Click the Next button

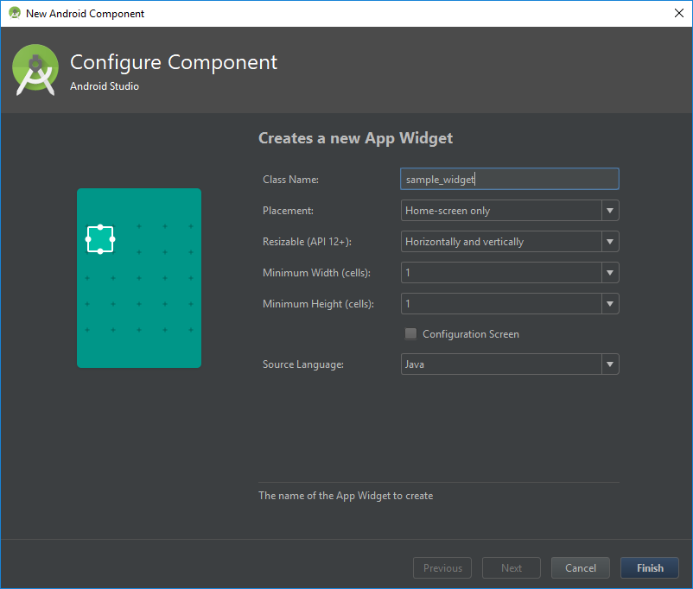[x=512, y=567]
